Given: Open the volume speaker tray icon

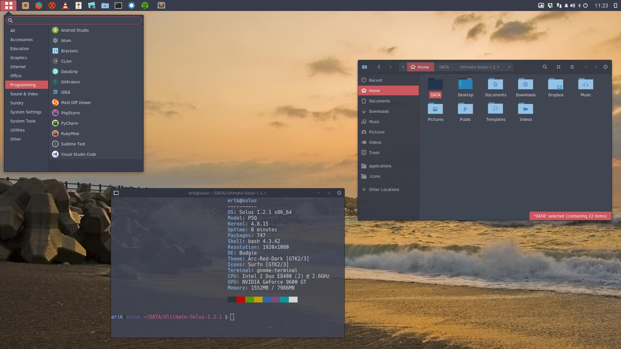Looking at the screenshot, I should (573, 5).
